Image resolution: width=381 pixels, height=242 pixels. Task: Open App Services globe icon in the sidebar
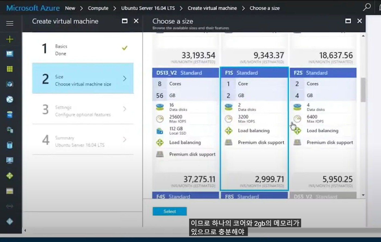click(x=10, y=99)
